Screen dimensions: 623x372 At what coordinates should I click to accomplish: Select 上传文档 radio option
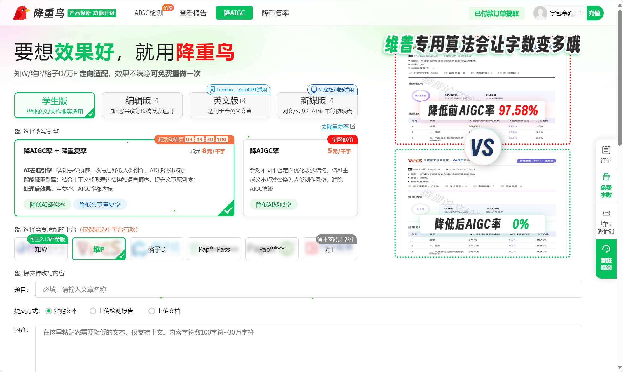[151, 311]
